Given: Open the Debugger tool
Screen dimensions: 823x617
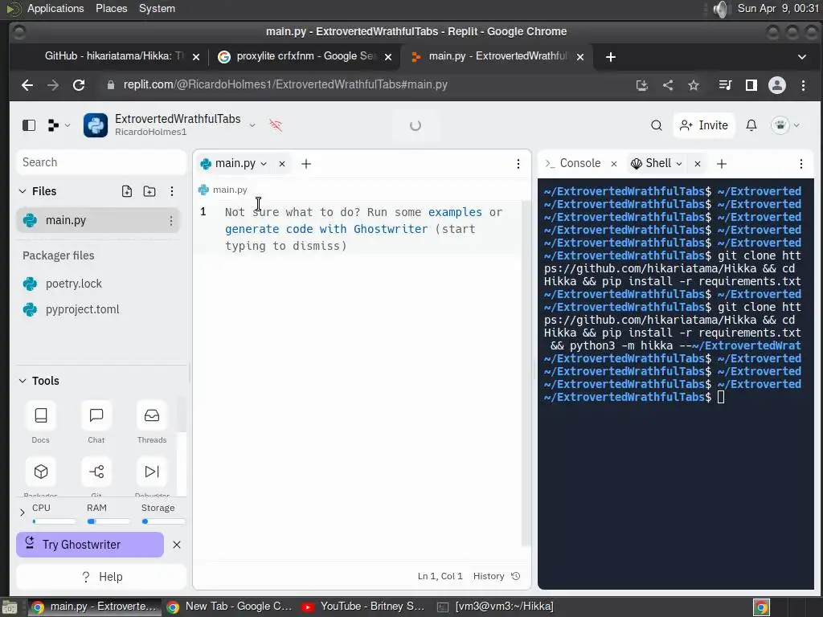Looking at the screenshot, I should click(152, 472).
